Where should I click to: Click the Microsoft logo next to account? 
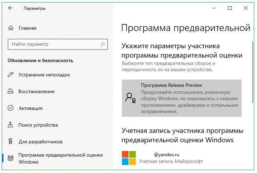tap(129, 158)
